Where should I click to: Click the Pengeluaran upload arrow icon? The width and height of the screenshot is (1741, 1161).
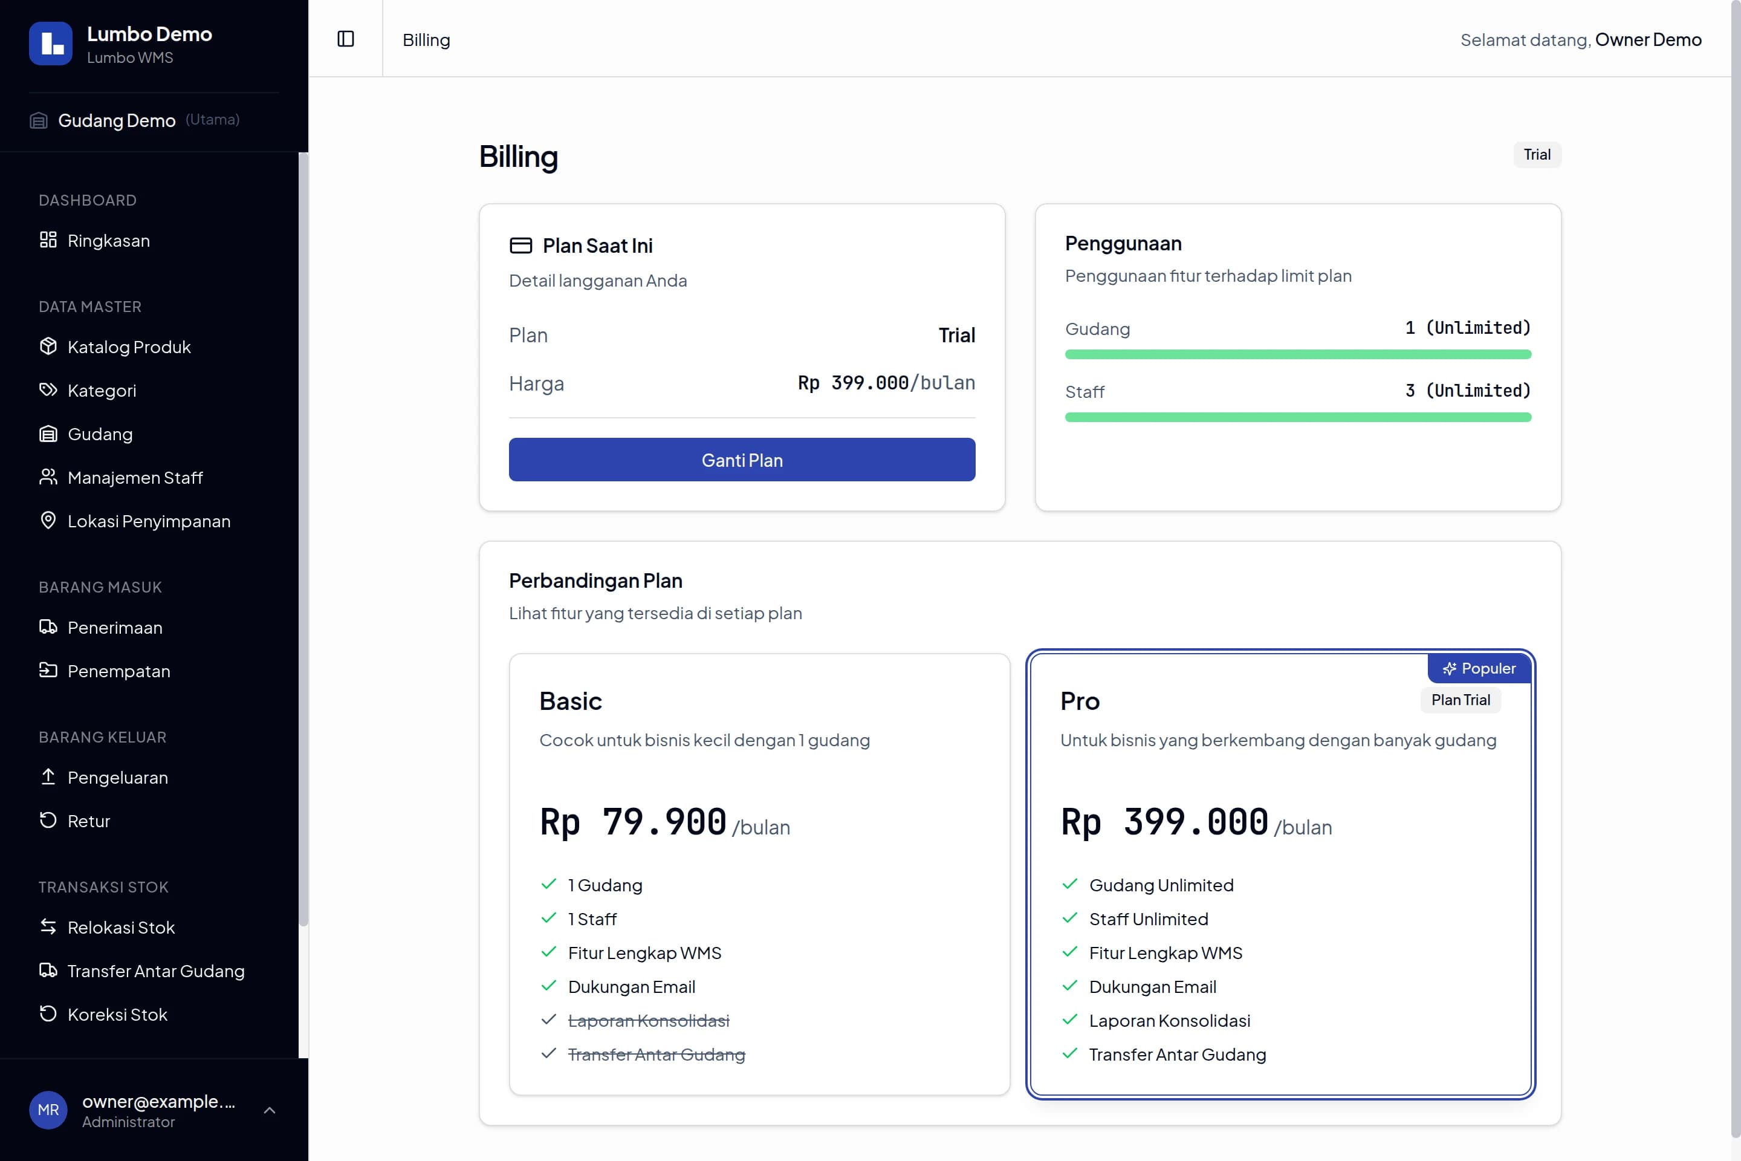click(48, 776)
